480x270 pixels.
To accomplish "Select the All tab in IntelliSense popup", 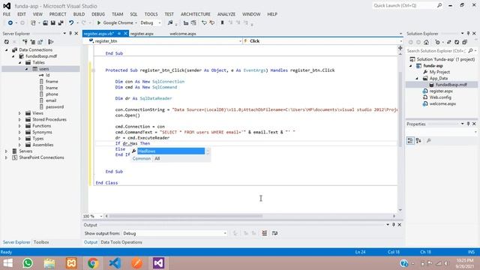I will (x=157, y=158).
